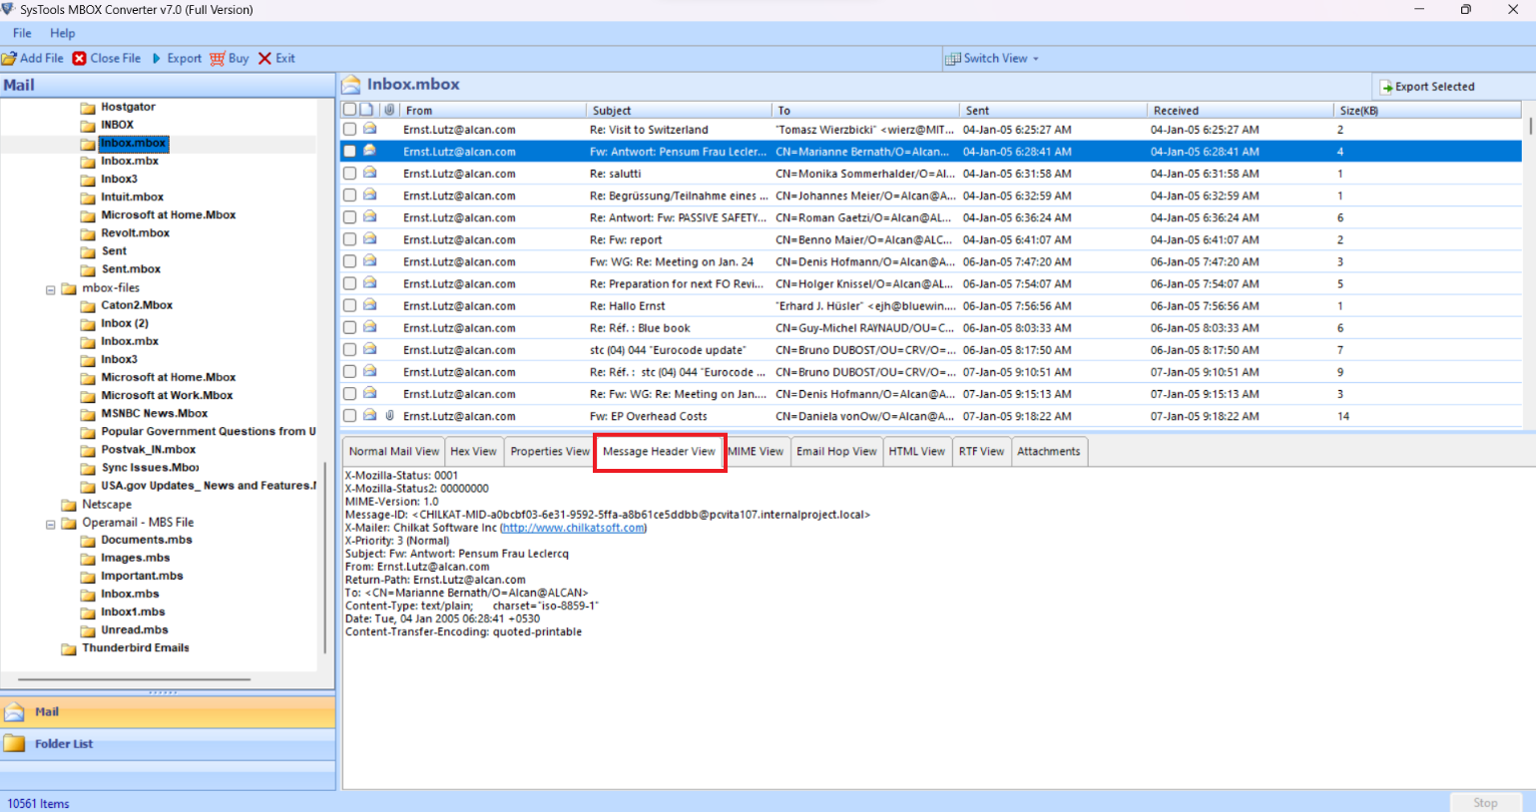The height and width of the screenshot is (812, 1536).
Task: Tick the select-all checkbox in the list header
Action: click(350, 109)
